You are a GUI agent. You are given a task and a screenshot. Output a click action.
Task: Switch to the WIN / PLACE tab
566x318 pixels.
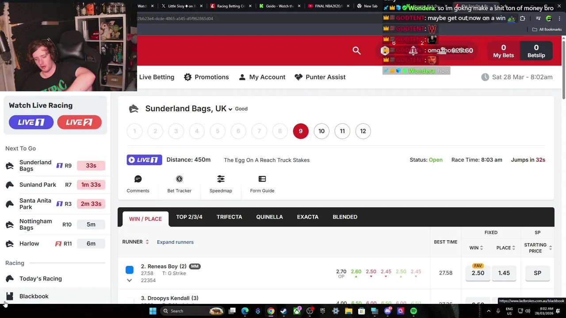145,219
